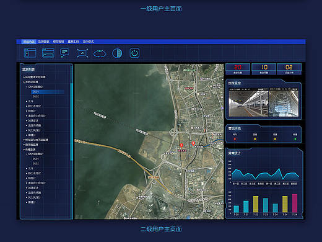Click the power button icon

point(134,53)
